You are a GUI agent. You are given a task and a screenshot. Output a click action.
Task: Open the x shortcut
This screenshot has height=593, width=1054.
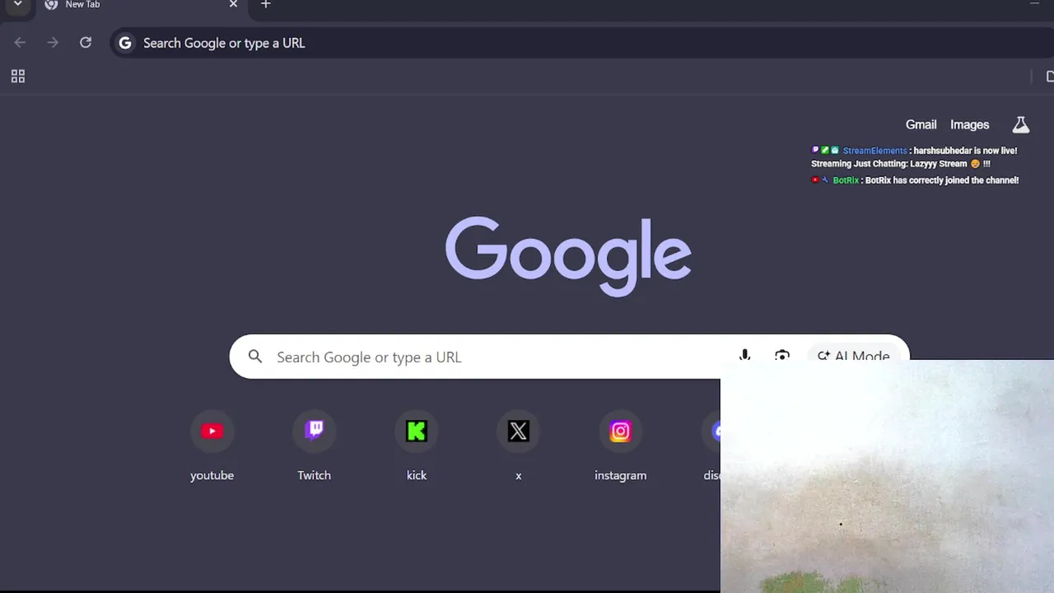point(519,431)
